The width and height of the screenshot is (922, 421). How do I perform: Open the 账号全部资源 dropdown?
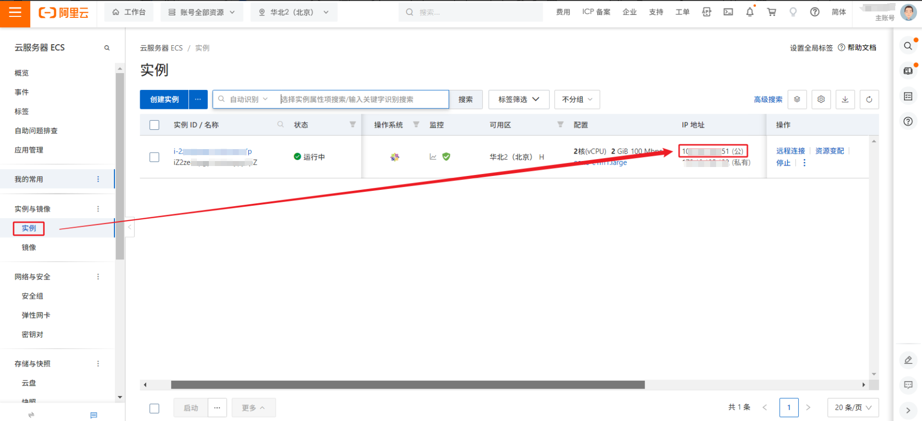[202, 12]
